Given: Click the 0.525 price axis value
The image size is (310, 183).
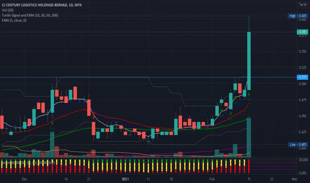Looking at the screenshot, I should pos(302,68).
